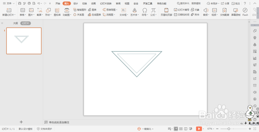Expand the 一键美化 menu
Image resolution: width=259 pixels, height=132 pixels.
click(x=146, y=129)
